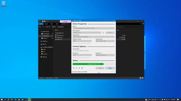Click Downloads in the address bar

click(x=61, y=27)
